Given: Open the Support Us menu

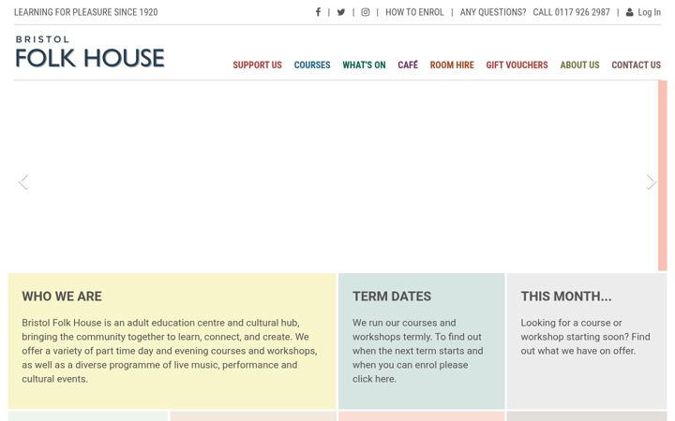Looking at the screenshot, I should click(x=257, y=65).
